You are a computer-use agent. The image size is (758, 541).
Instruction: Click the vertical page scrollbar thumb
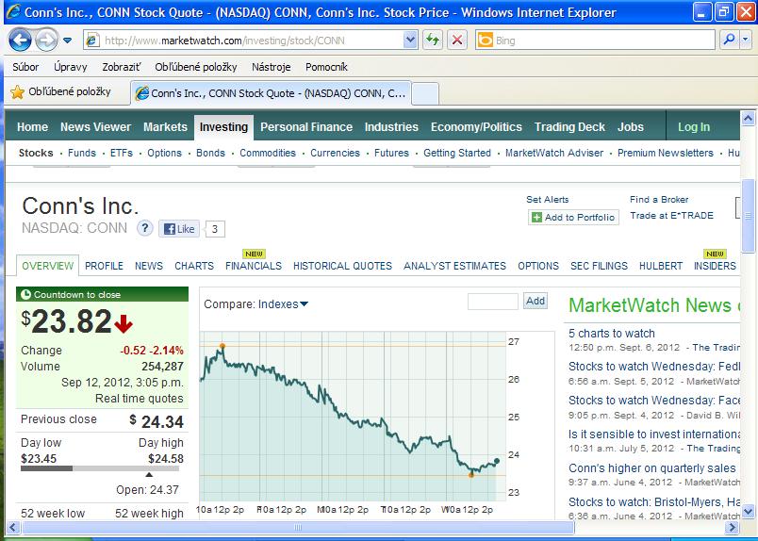click(x=748, y=215)
